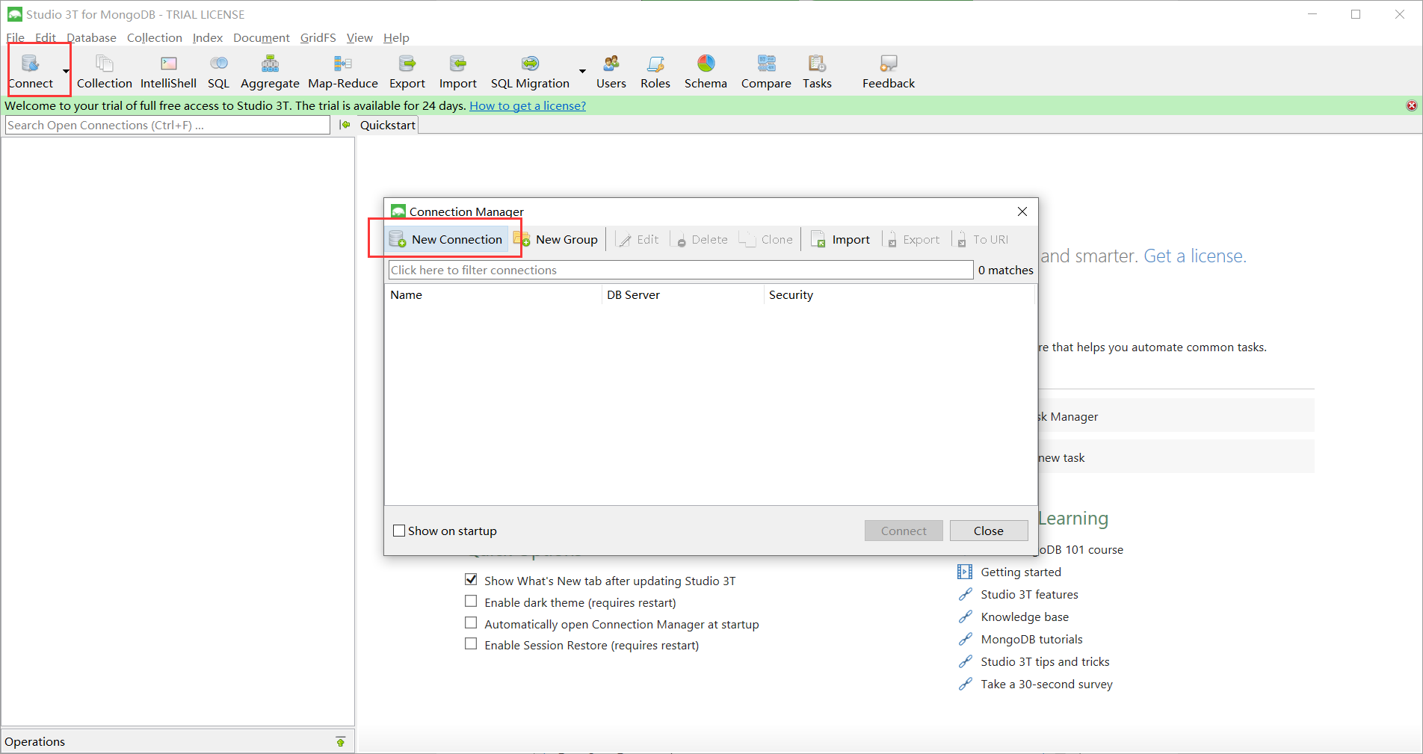This screenshot has height=754, width=1423.
Task: Open the File menu
Action: coord(15,37)
